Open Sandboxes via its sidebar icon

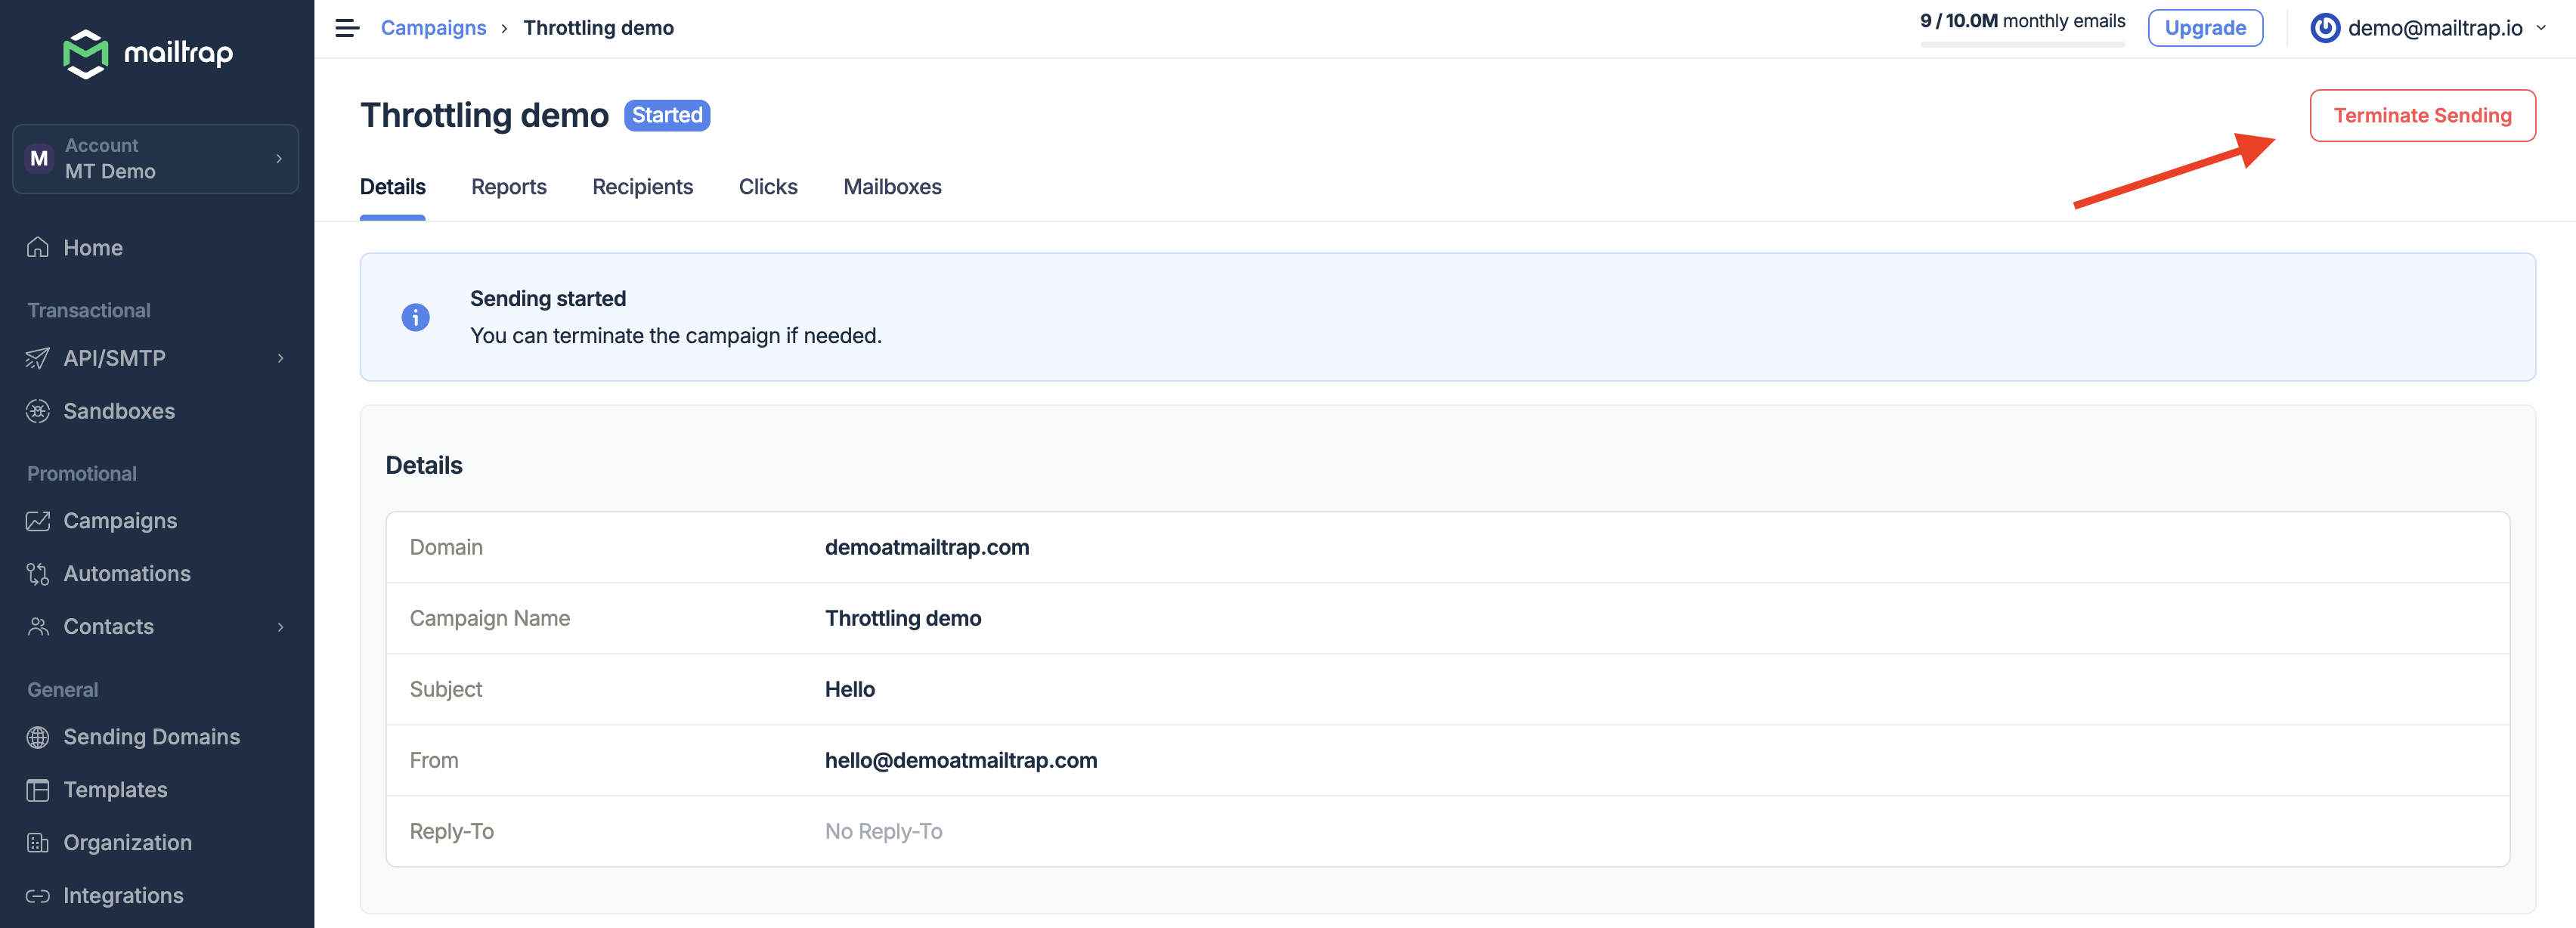tap(38, 411)
